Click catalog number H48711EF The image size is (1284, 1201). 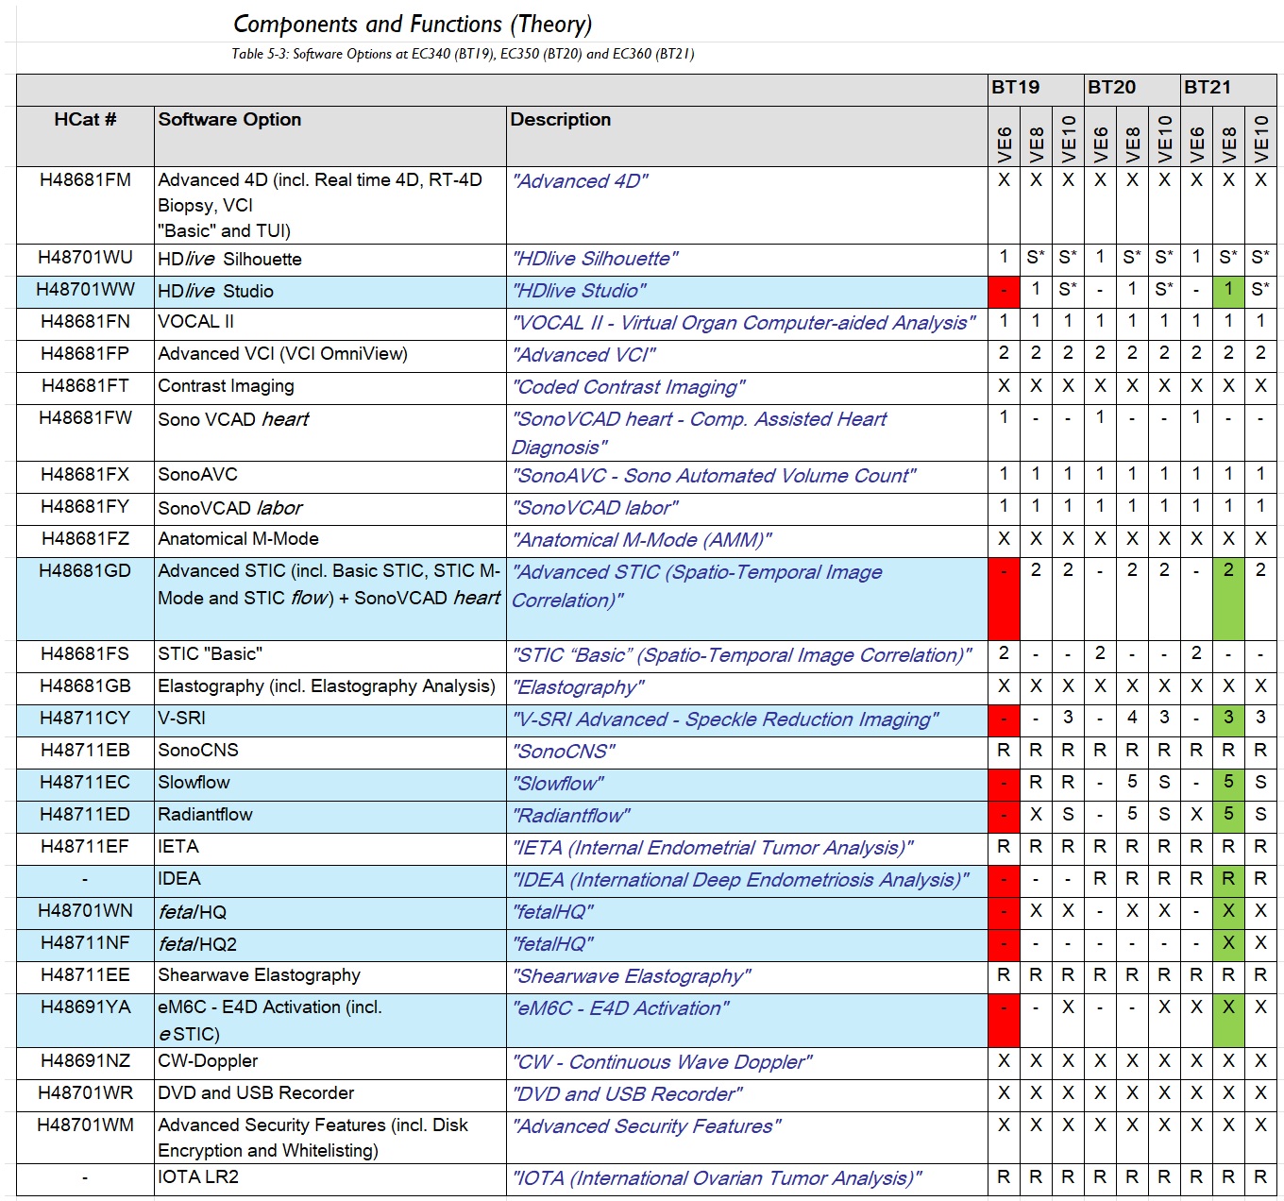coord(85,847)
